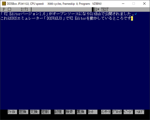The height and width of the screenshot is (120, 150).
Task: Click 'オープンソース' in the first line
Action: coord(66,14)
